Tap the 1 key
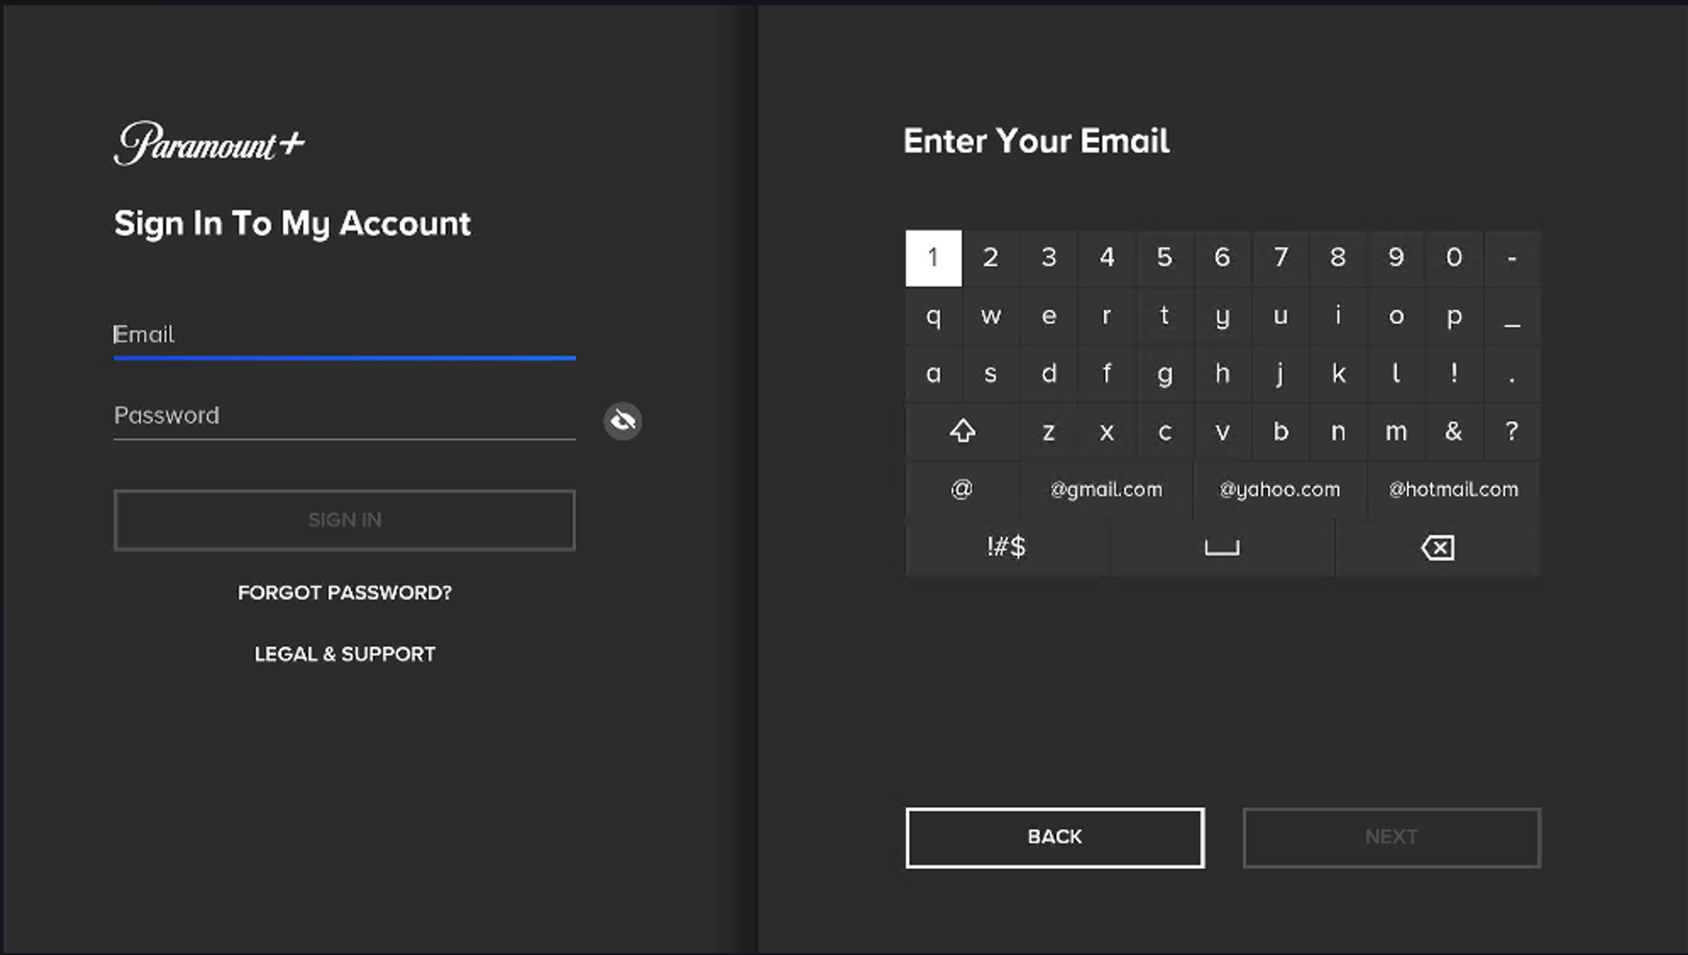 click(934, 259)
